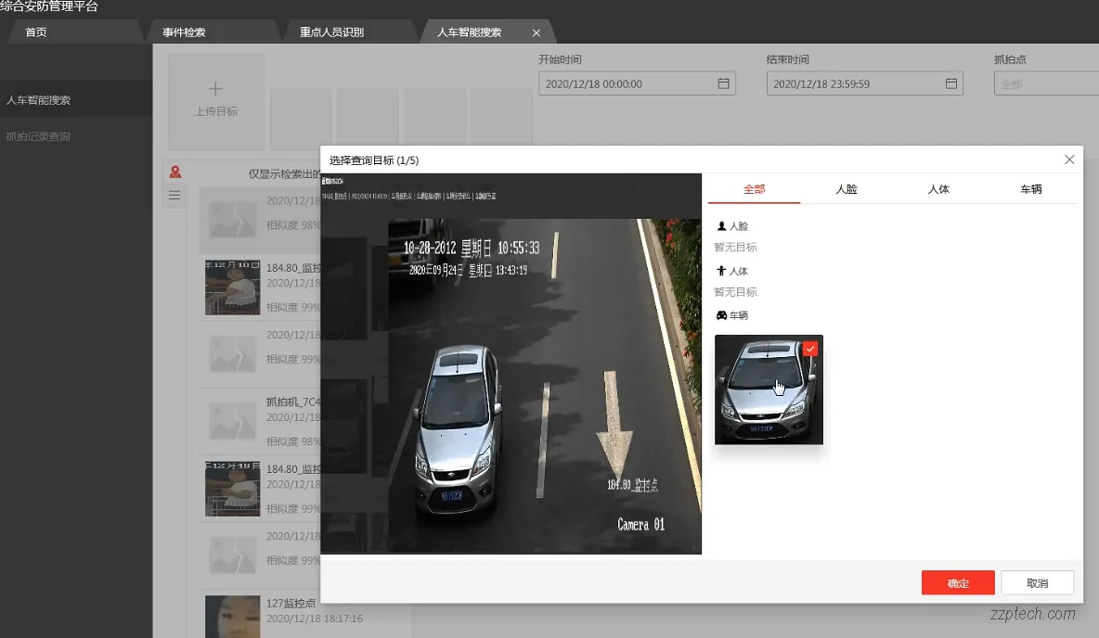
Task: Switch to list view icon
Action: point(175,195)
